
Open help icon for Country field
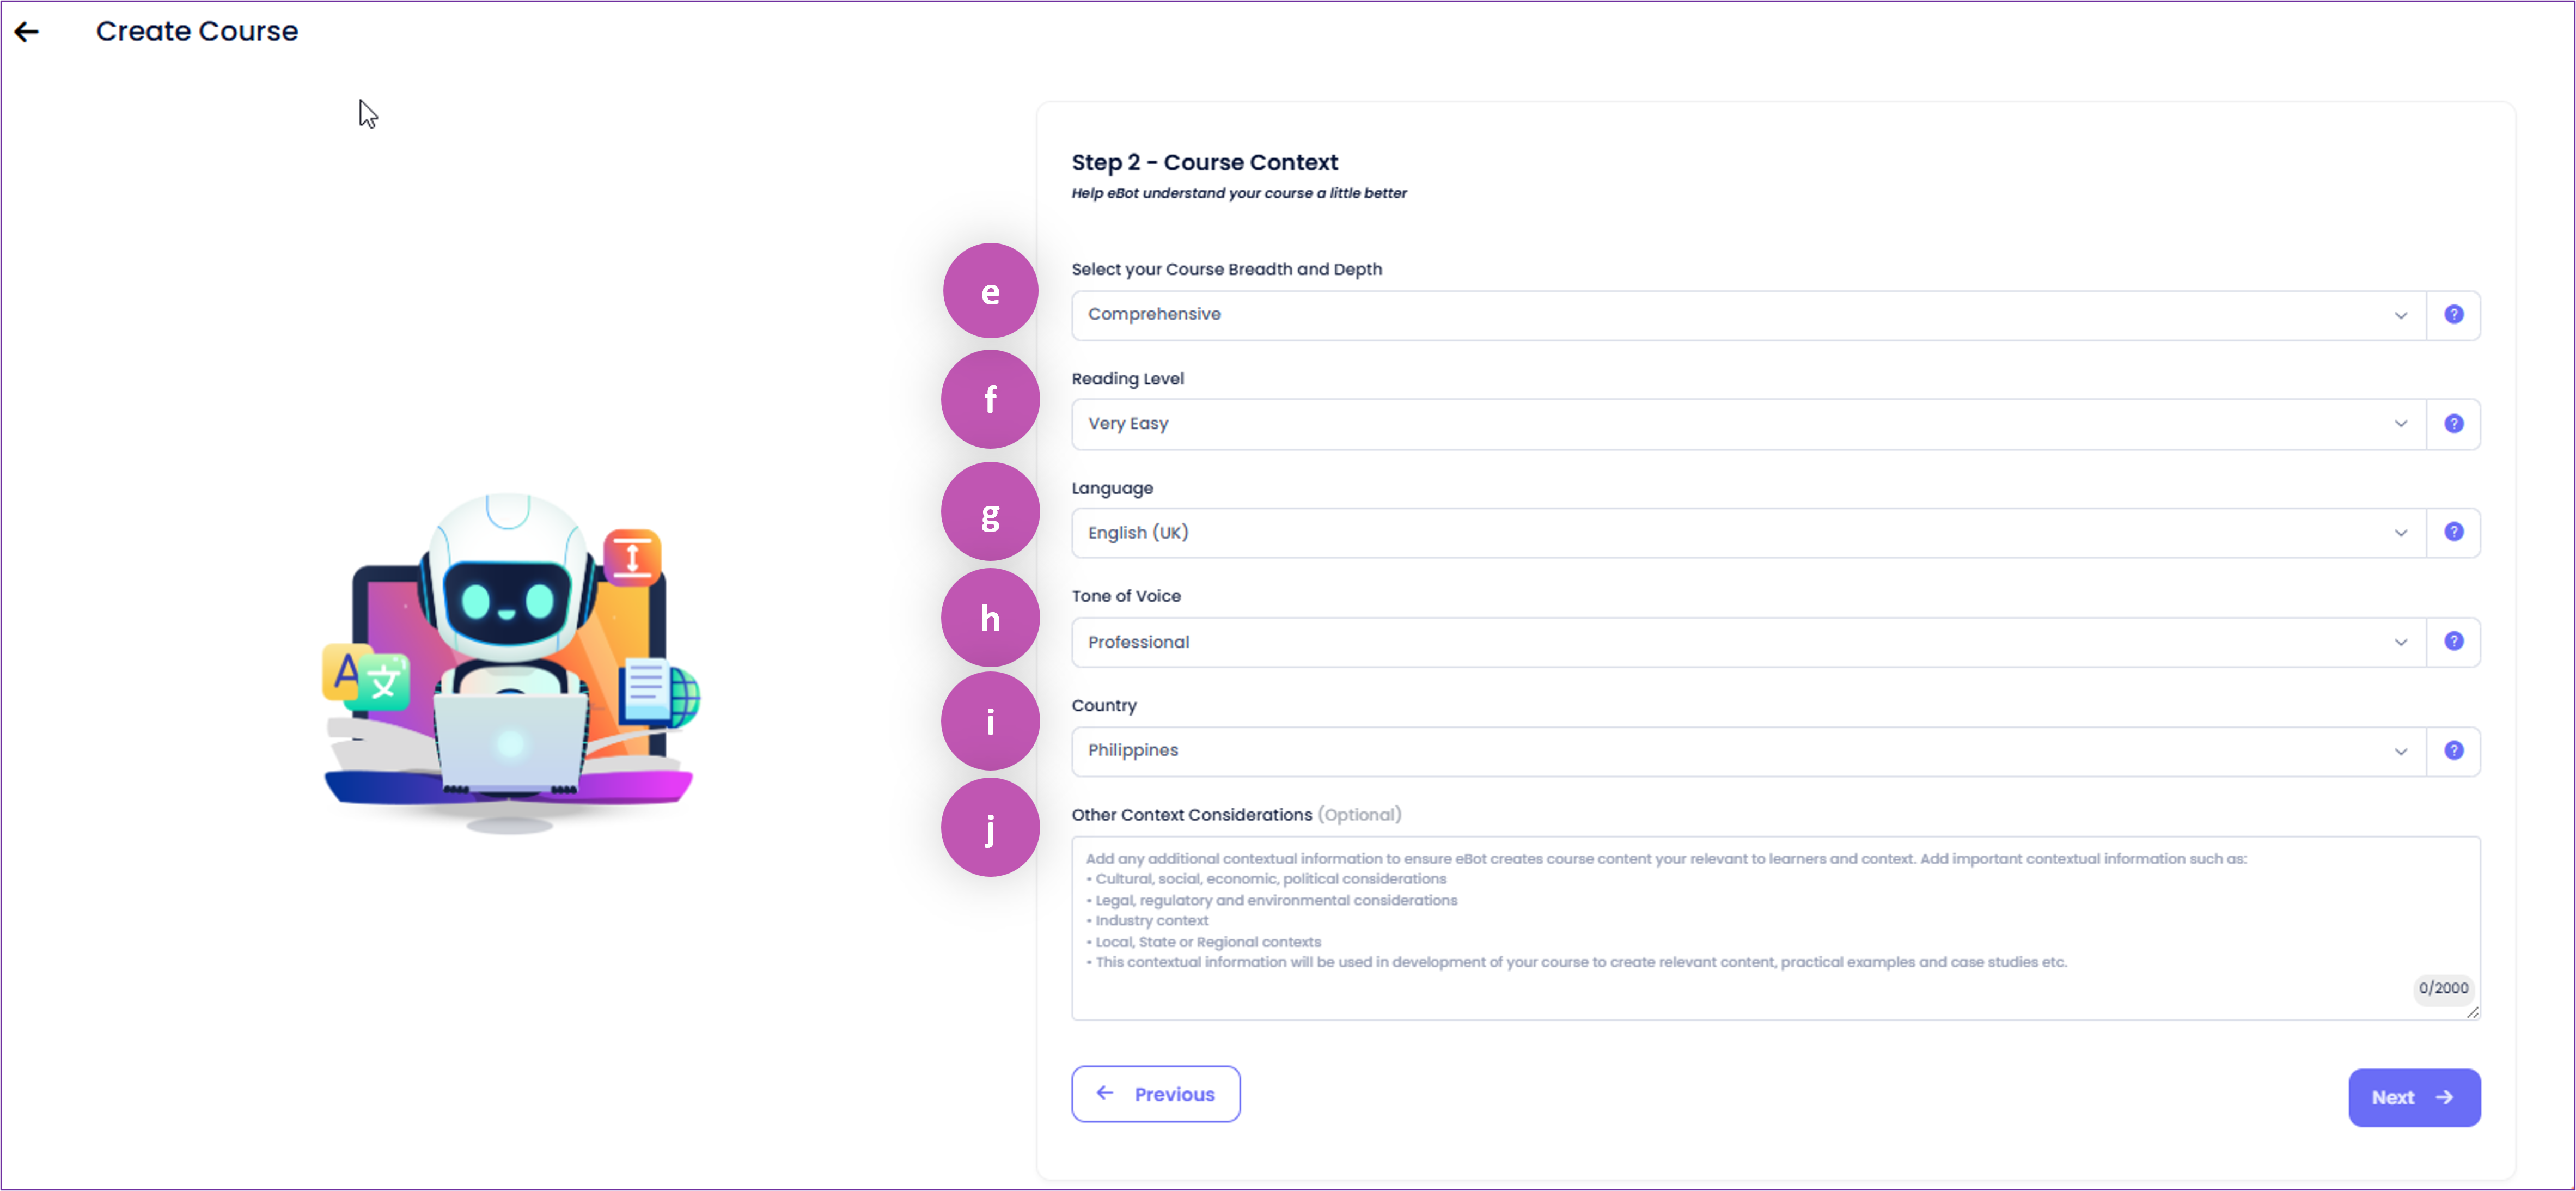click(2453, 751)
